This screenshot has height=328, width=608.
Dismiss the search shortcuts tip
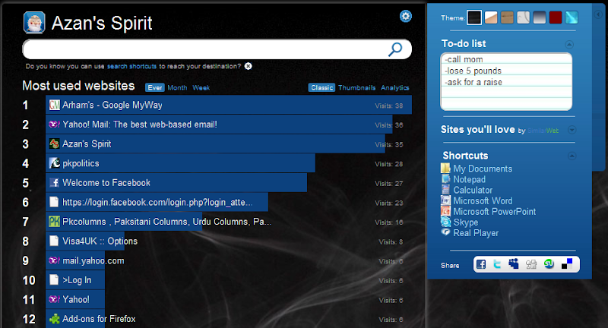click(249, 66)
